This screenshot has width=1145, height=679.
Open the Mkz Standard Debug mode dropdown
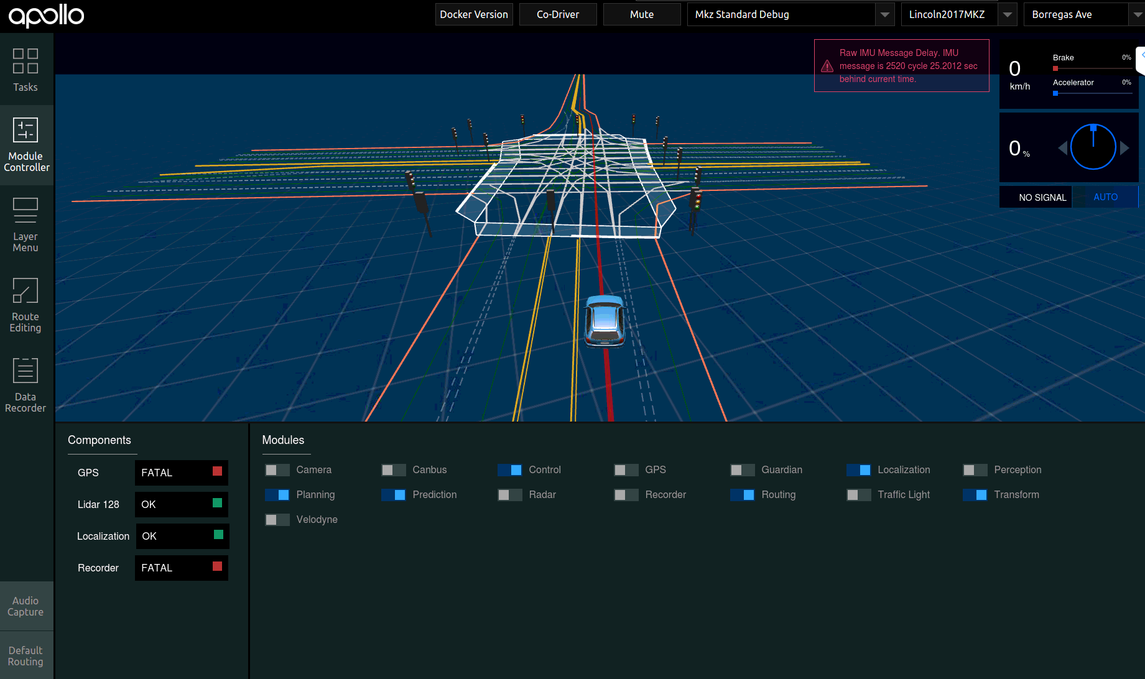click(x=790, y=14)
